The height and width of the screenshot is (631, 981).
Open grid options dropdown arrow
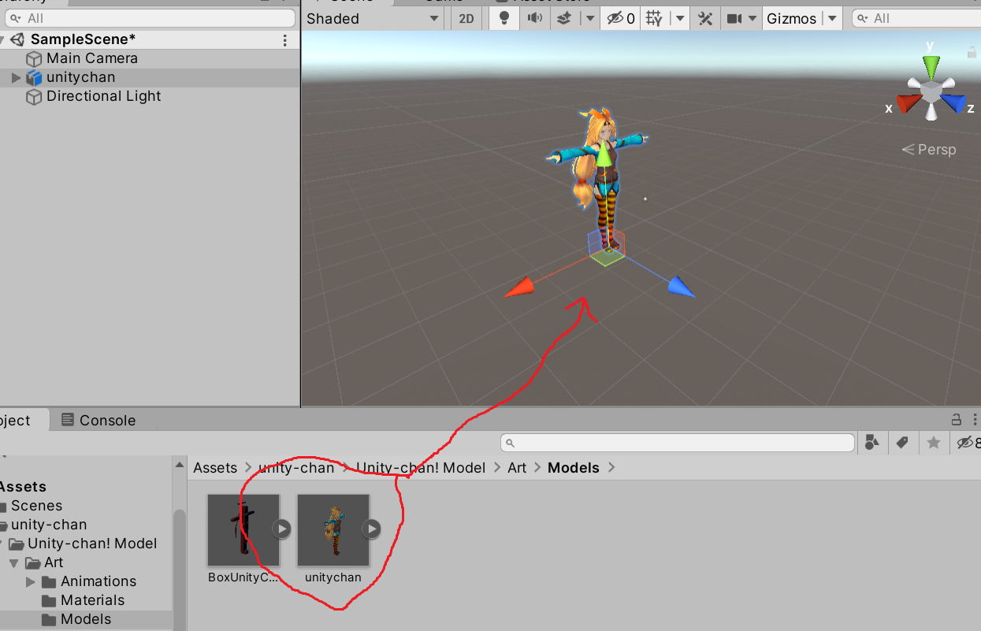tap(679, 18)
